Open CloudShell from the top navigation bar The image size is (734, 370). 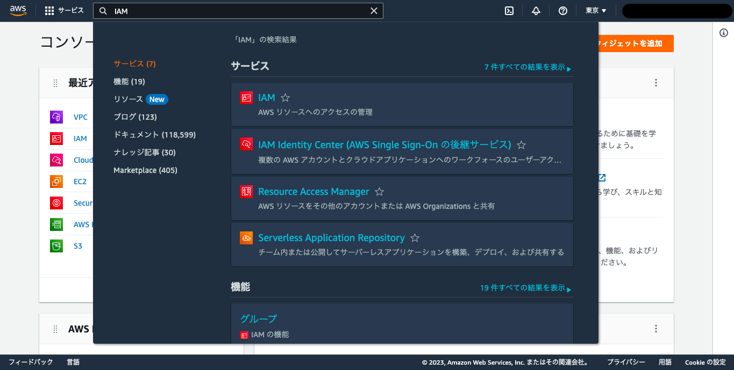509,10
